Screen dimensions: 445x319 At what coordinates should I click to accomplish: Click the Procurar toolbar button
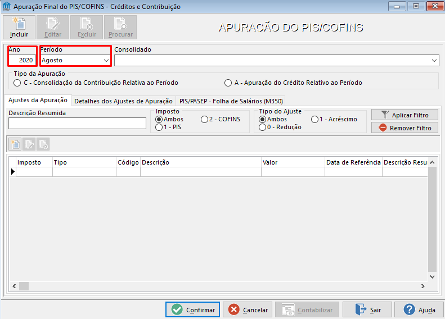(120, 27)
